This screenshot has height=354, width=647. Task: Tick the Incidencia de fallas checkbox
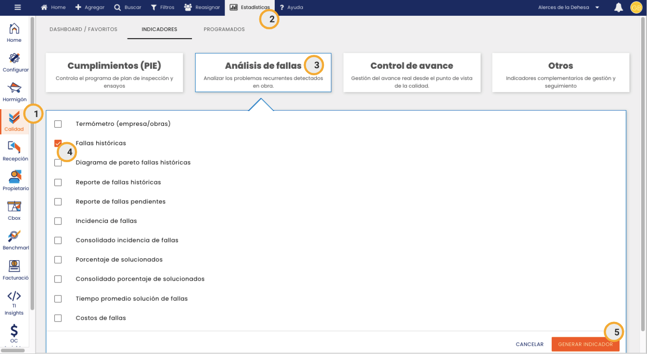tap(58, 221)
